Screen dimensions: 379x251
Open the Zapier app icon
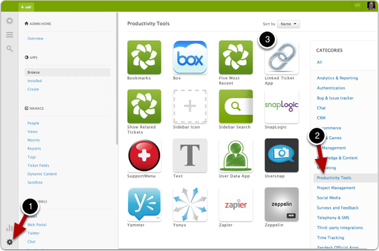coord(236,204)
